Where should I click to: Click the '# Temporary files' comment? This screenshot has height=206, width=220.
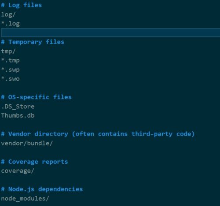[33, 42]
